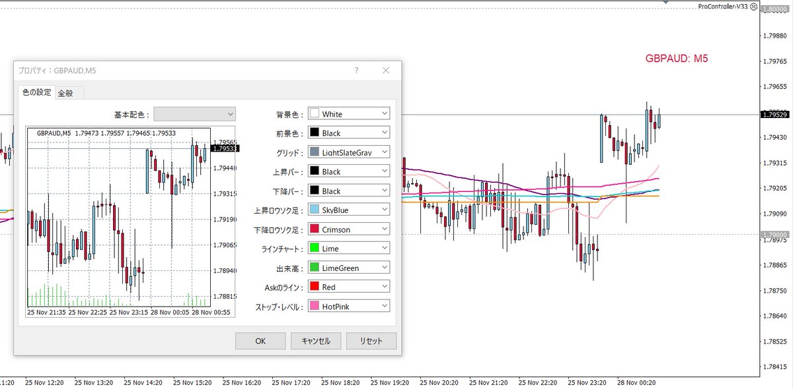Click the dialog title プロパティ : GBPAUD,M5

pyautogui.click(x=57, y=70)
